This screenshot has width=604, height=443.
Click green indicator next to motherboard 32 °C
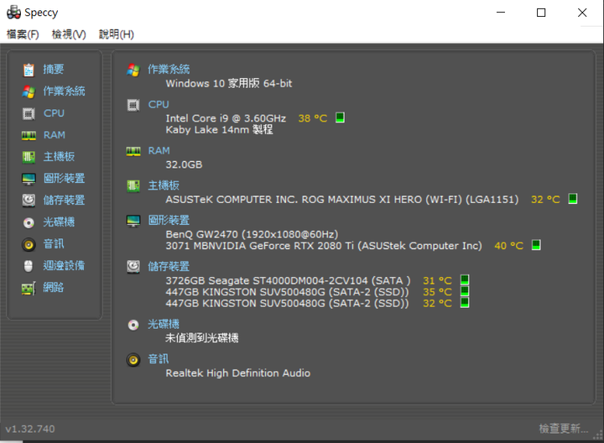tap(573, 199)
